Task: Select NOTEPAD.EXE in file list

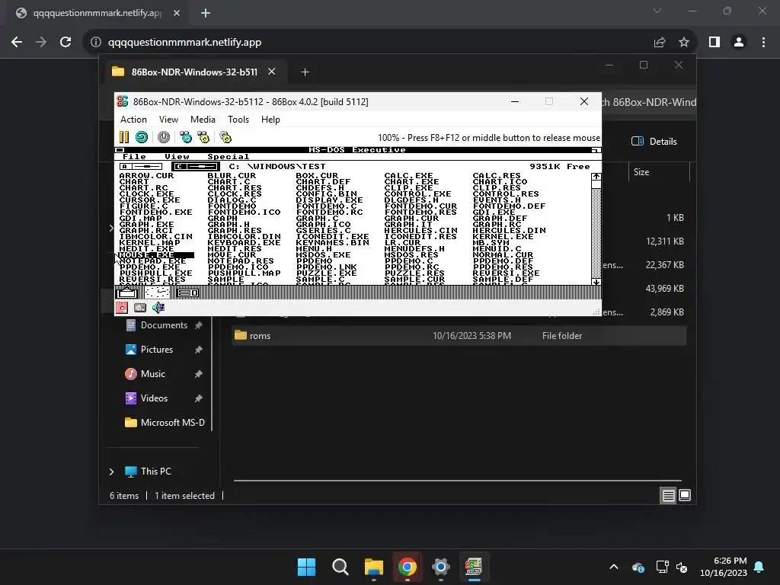Action: tap(152, 261)
